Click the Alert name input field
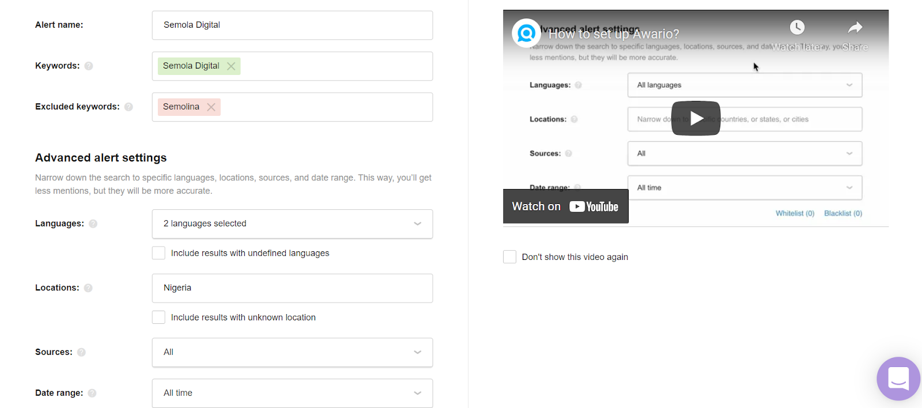 click(x=292, y=25)
